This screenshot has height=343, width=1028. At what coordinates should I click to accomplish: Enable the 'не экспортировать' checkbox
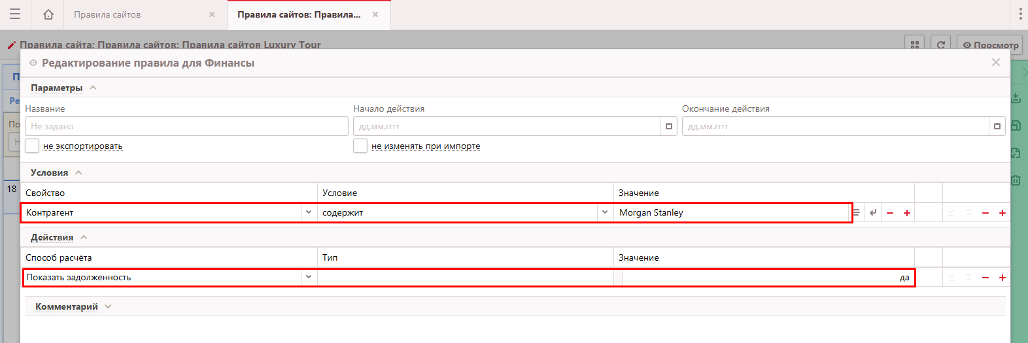pyautogui.click(x=32, y=146)
